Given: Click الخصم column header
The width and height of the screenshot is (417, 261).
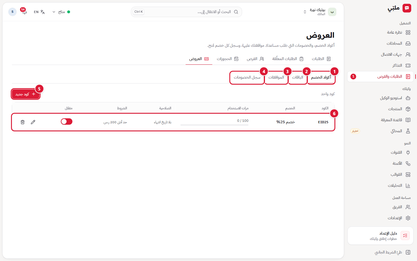Looking at the screenshot, I should [x=290, y=108].
